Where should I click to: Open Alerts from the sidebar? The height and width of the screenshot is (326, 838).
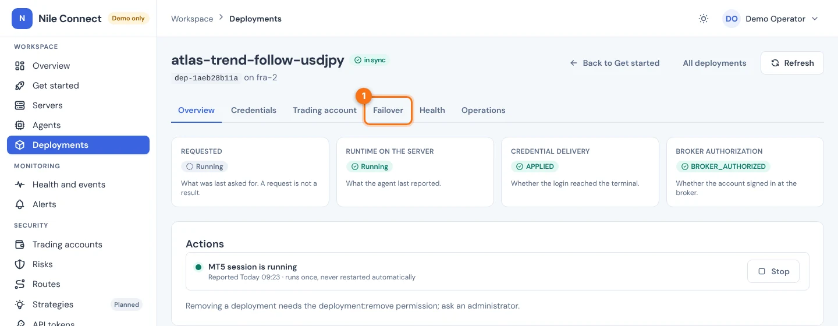coord(78,204)
